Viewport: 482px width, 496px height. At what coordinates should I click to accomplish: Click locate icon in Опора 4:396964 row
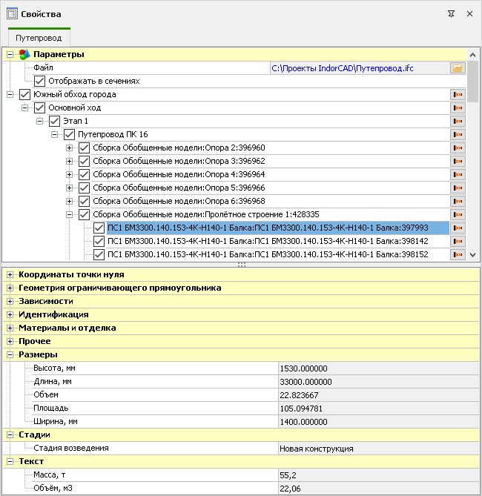pyautogui.click(x=458, y=175)
